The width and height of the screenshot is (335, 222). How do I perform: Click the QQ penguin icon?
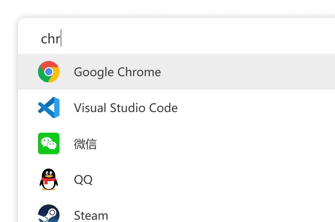click(49, 179)
